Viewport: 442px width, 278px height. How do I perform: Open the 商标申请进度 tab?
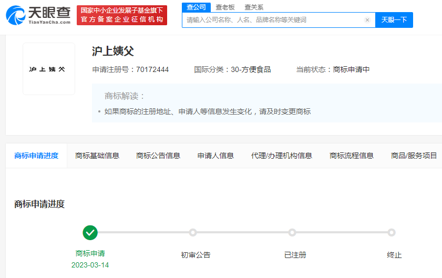(x=36, y=156)
